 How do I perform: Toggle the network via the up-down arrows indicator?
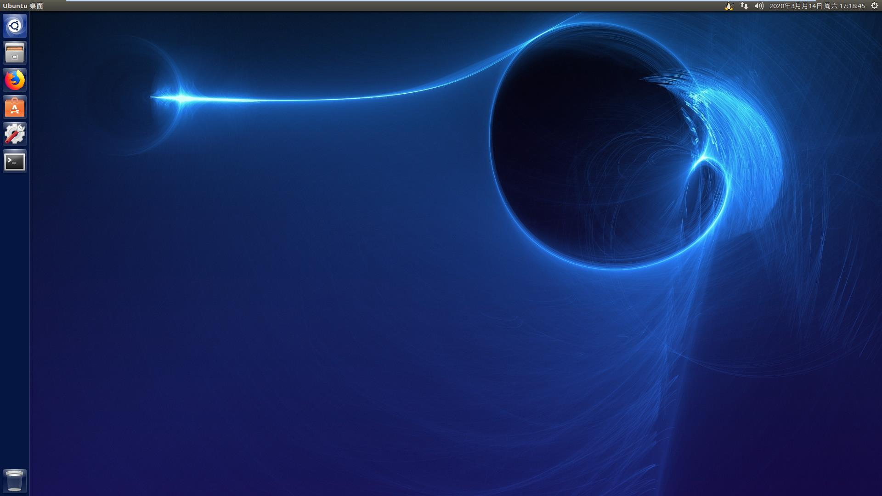[x=744, y=6]
